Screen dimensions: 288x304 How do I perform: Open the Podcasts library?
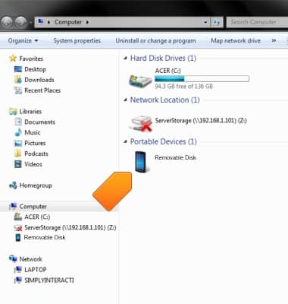click(x=36, y=154)
